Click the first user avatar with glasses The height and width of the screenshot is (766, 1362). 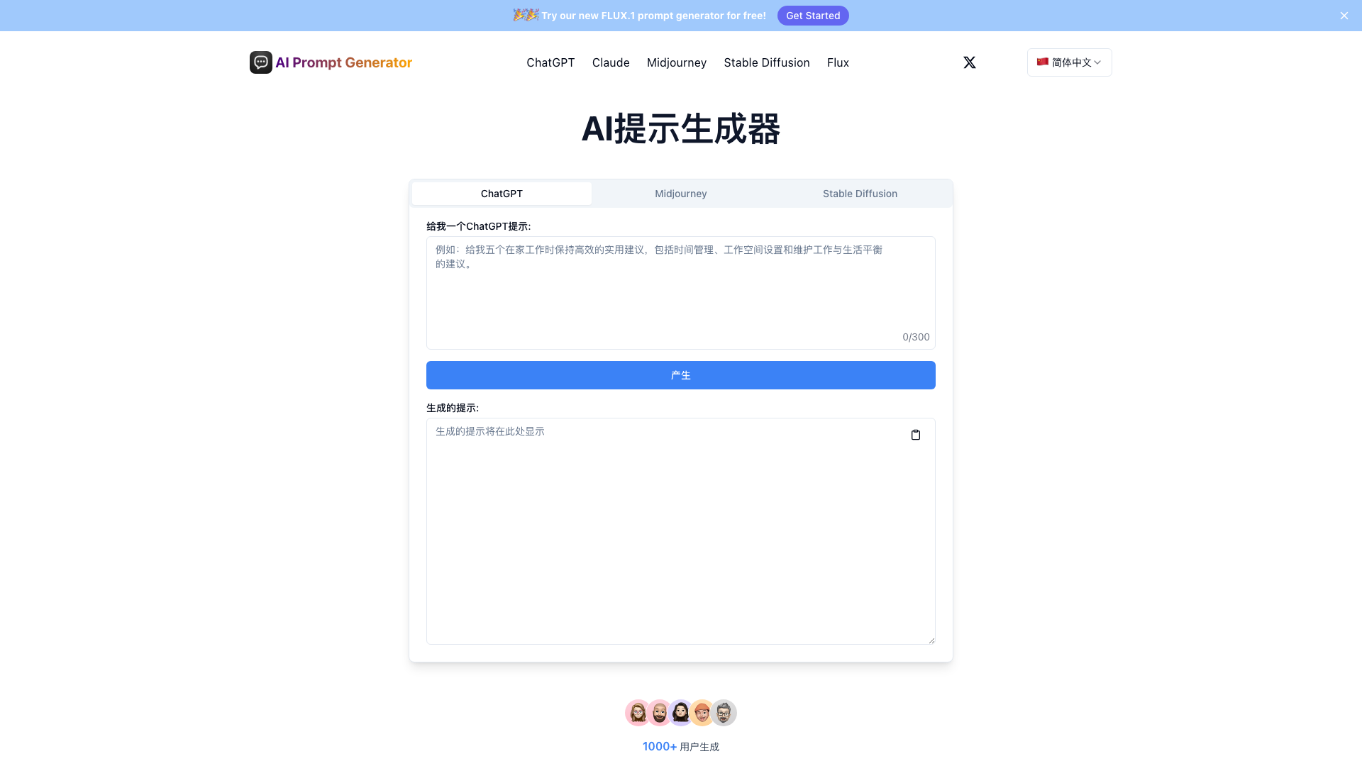click(638, 713)
